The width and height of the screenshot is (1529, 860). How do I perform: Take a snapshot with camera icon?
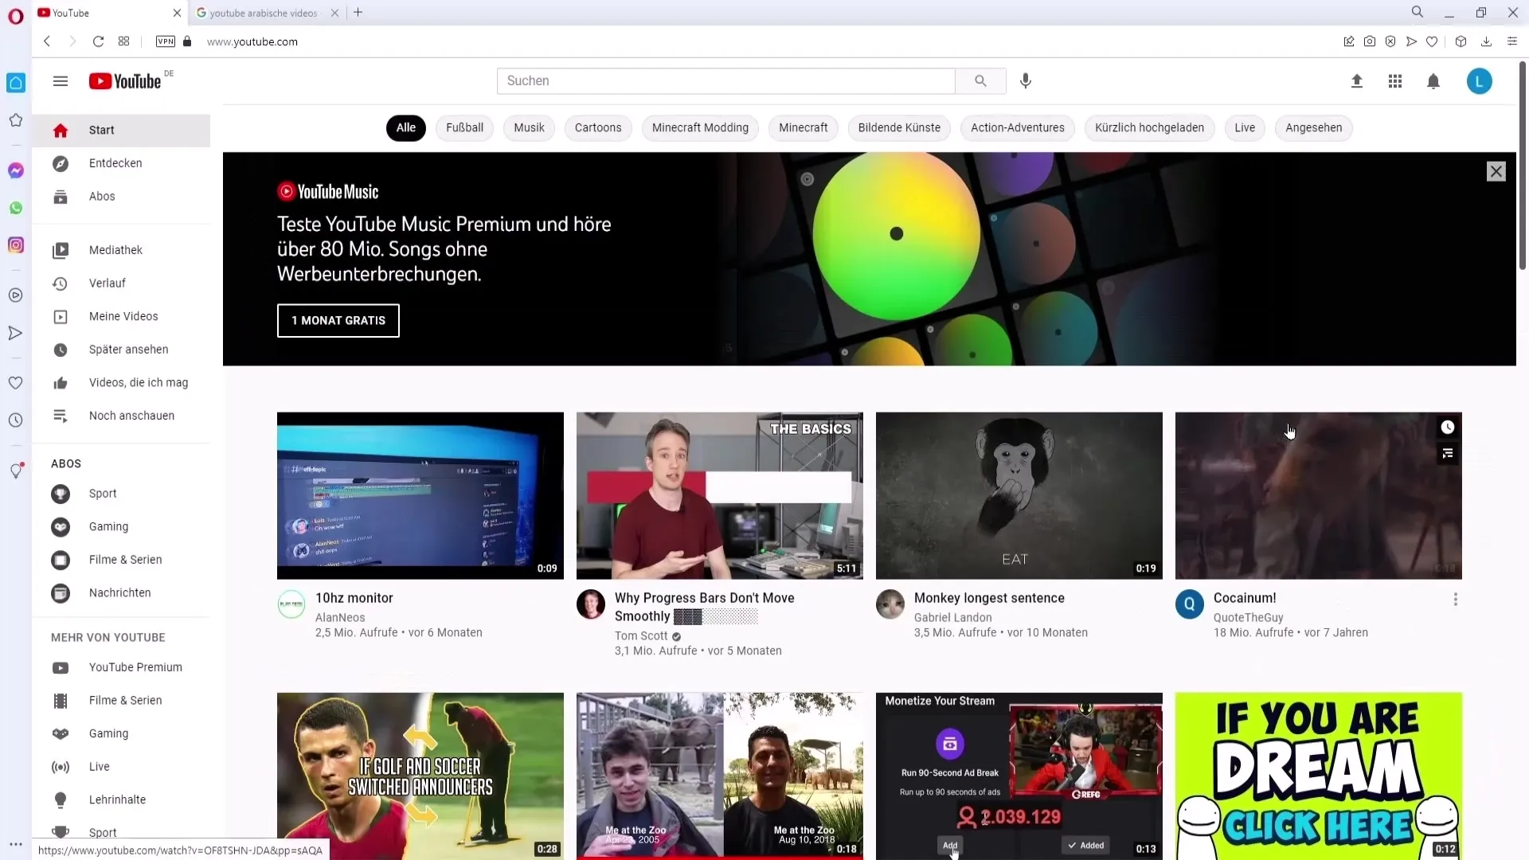pos(1370,41)
